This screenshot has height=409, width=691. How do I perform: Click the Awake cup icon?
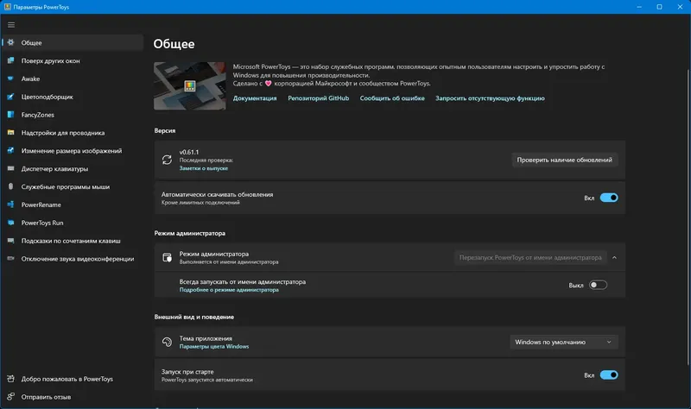click(x=11, y=79)
